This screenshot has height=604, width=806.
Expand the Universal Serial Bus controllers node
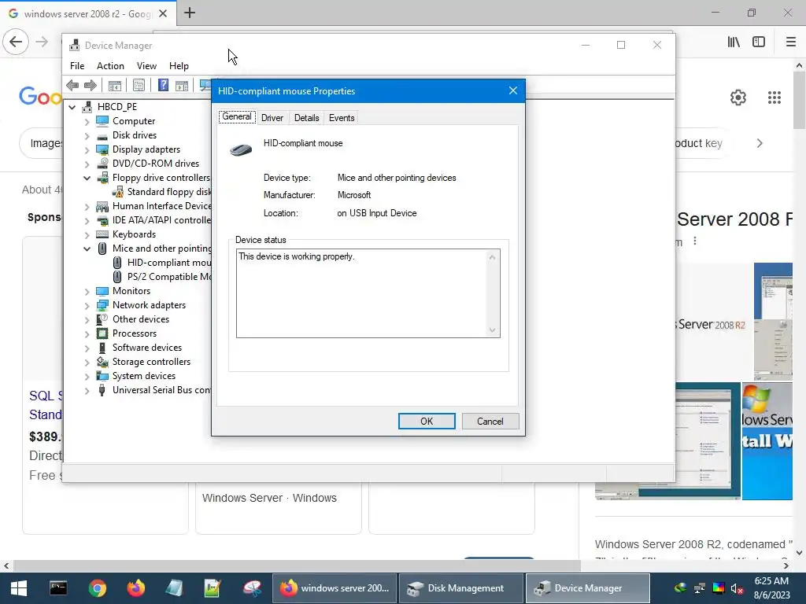pos(87,391)
